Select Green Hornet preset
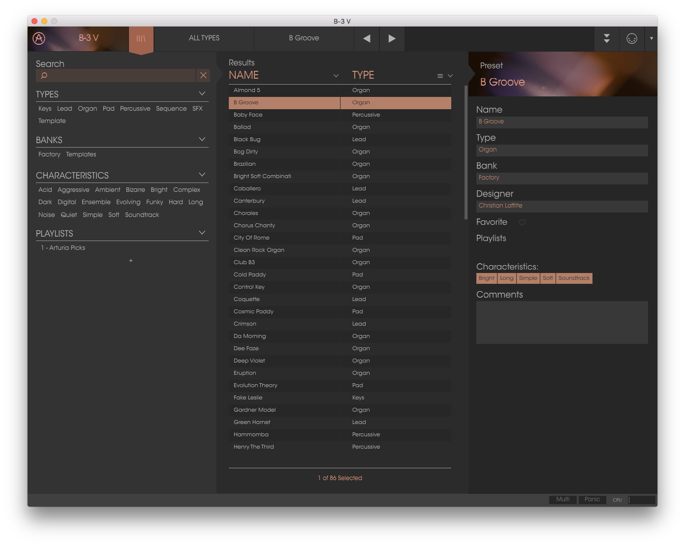 pyautogui.click(x=340, y=423)
